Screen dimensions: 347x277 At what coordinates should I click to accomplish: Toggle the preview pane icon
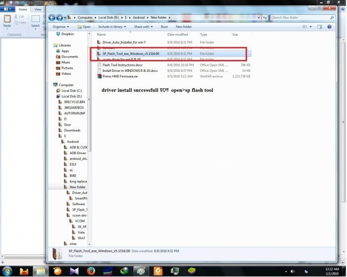[320, 27]
